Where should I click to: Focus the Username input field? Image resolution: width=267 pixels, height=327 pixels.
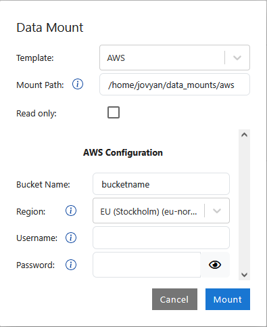coord(161,238)
